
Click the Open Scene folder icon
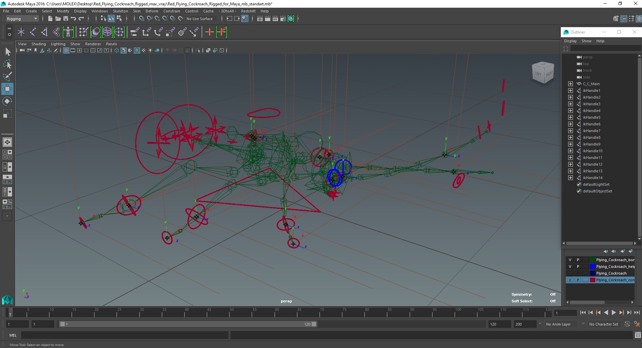58,19
